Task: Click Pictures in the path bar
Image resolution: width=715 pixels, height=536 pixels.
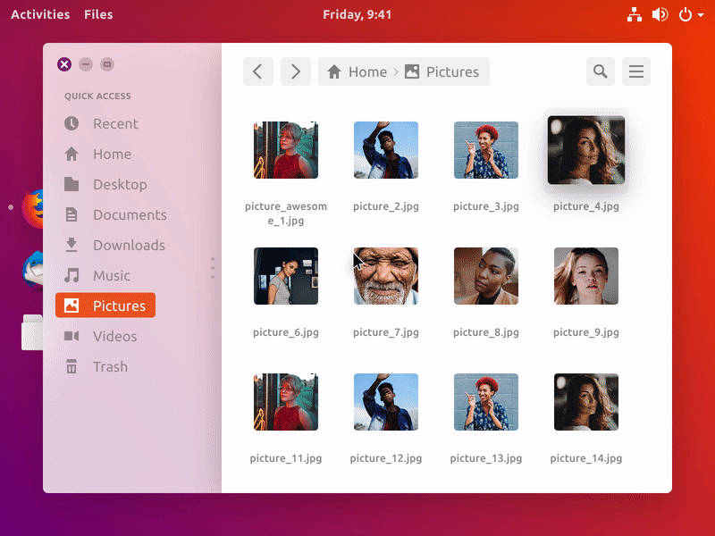Action: [442, 72]
